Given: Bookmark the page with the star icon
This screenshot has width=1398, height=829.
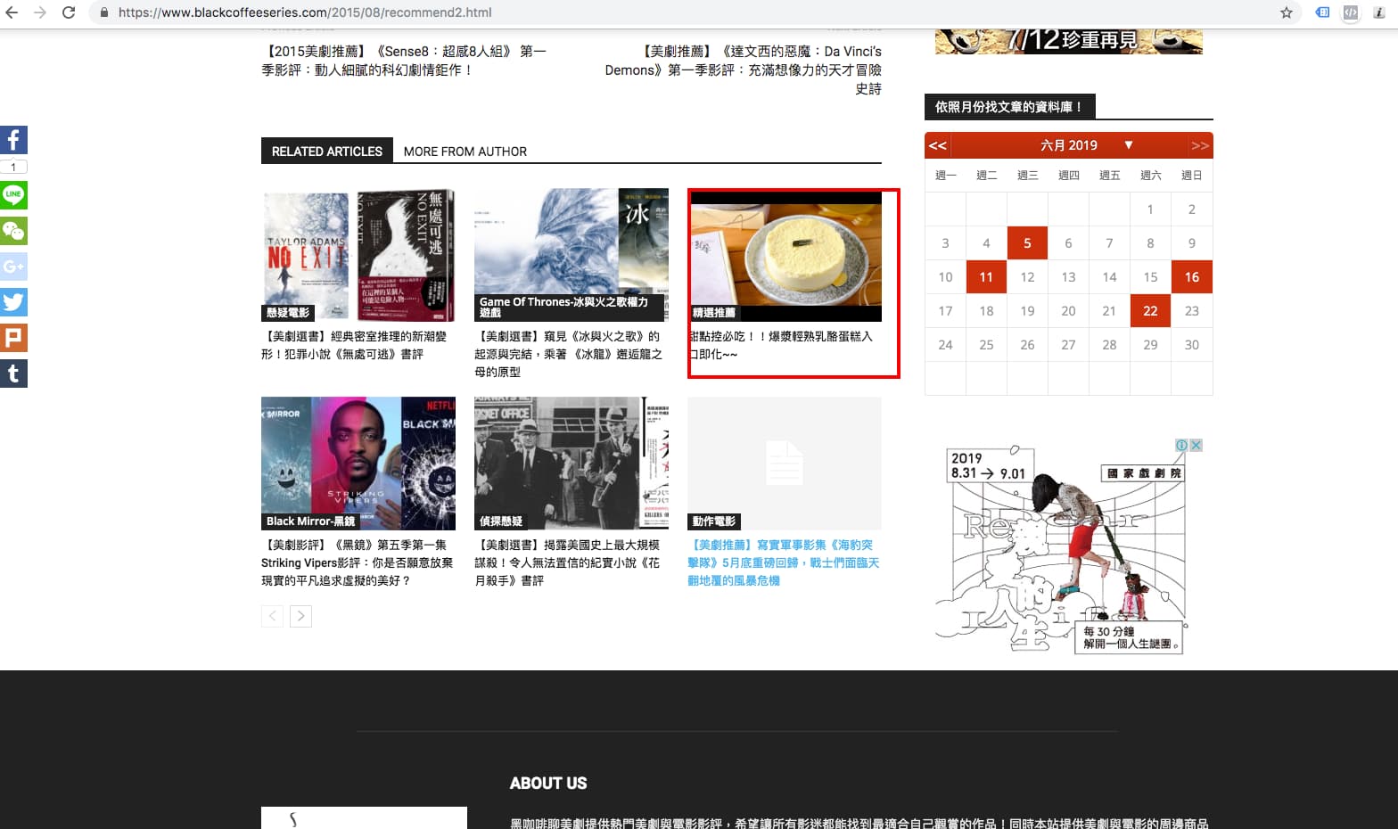Looking at the screenshot, I should coord(1286,12).
